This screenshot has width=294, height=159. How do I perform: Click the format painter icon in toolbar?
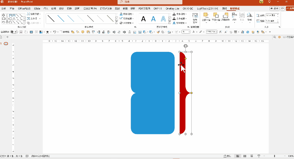coord(158,32)
